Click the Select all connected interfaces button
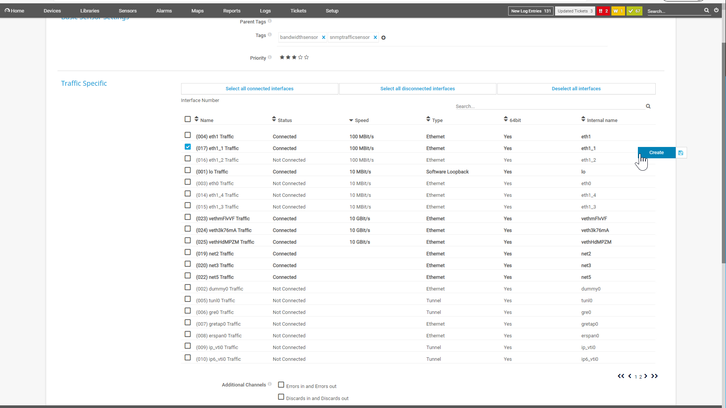 pyautogui.click(x=259, y=88)
